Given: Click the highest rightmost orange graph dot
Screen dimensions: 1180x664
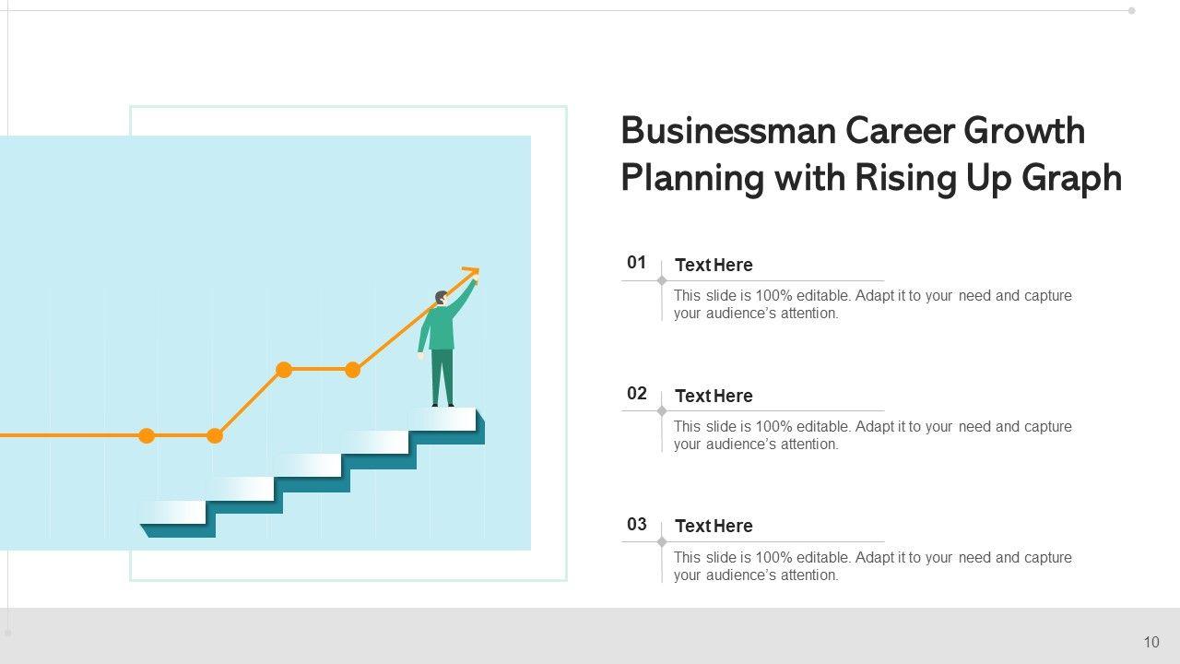Looking at the screenshot, I should click(x=352, y=370).
